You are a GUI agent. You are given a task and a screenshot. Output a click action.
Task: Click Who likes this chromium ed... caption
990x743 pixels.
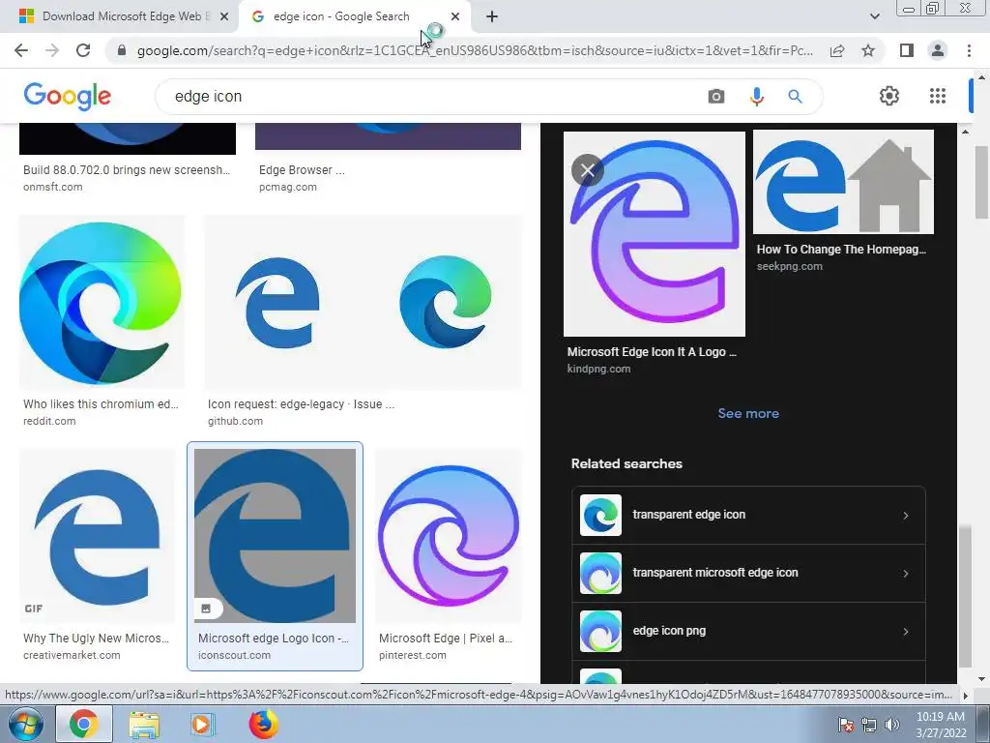pos(101,404)
